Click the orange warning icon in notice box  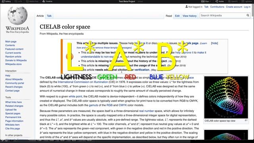(70, 56)
